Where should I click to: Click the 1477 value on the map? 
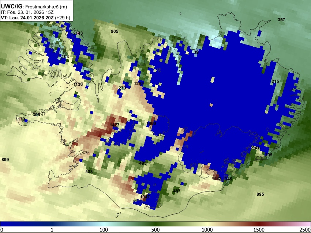click(x=115, y=125)
